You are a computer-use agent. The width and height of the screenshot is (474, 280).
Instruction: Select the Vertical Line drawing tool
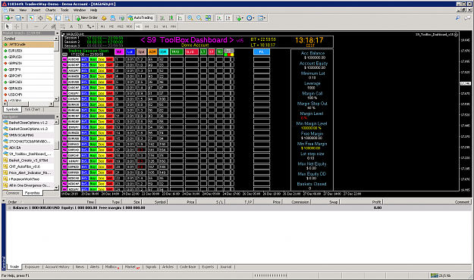point(27,26)
